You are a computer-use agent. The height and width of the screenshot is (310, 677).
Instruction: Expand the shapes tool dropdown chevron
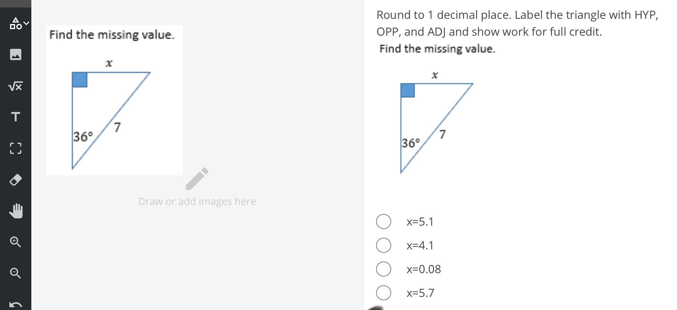pyautogui.click(x=27, y=23)
